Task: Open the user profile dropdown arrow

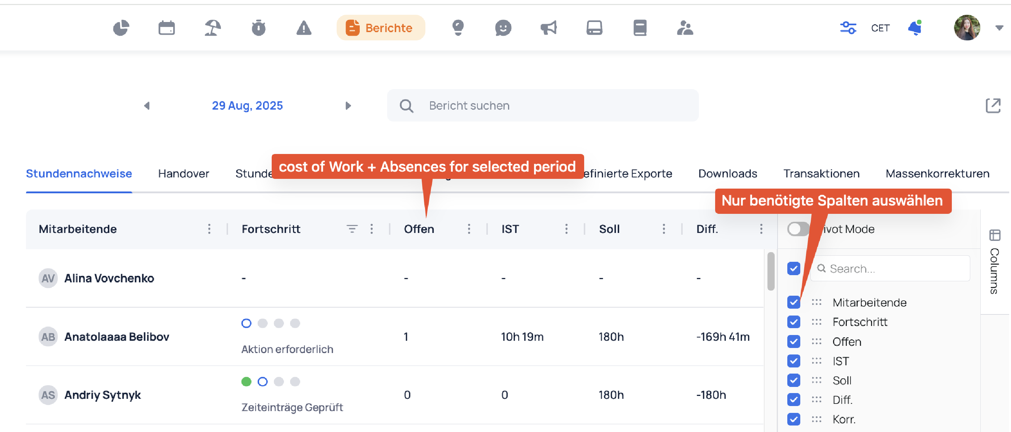Action: pos(999,28)
